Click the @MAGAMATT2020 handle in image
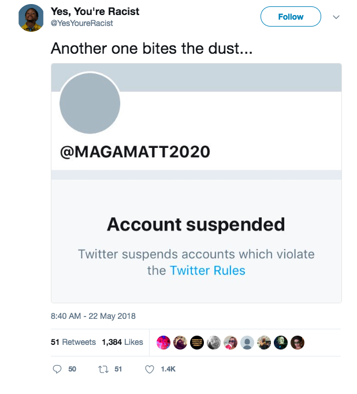This screenshot has width=357, height=394. 135,152
